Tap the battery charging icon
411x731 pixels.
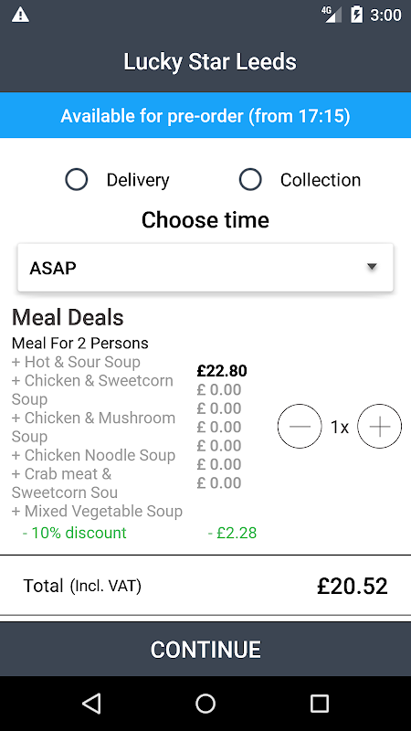pyautogui.click(x=356, y=15)
